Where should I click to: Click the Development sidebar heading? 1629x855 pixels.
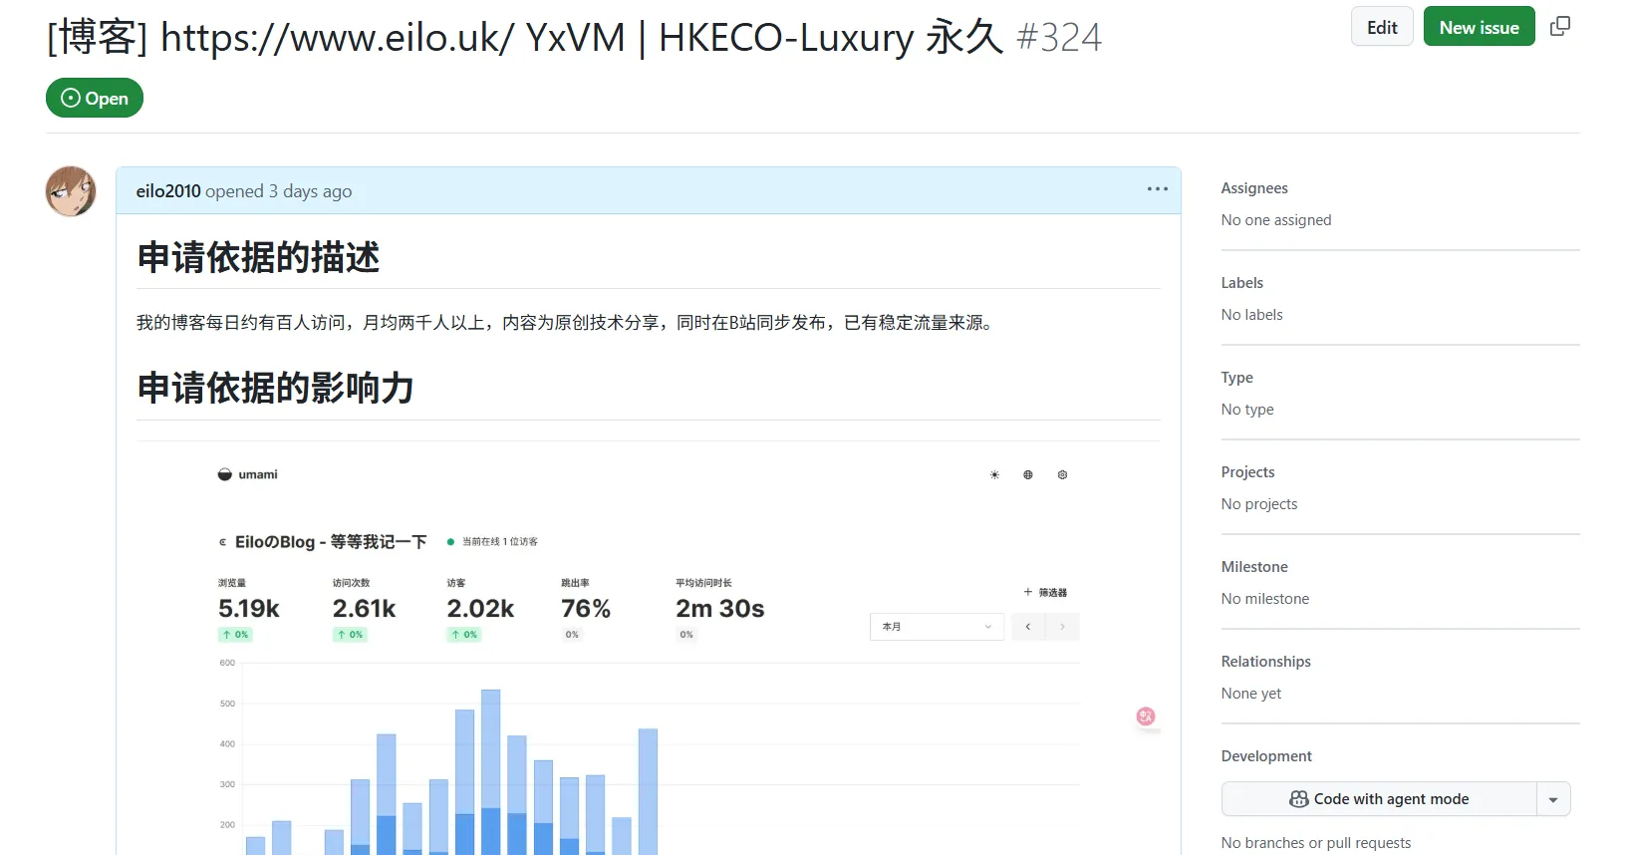[x=1266, y=756]
